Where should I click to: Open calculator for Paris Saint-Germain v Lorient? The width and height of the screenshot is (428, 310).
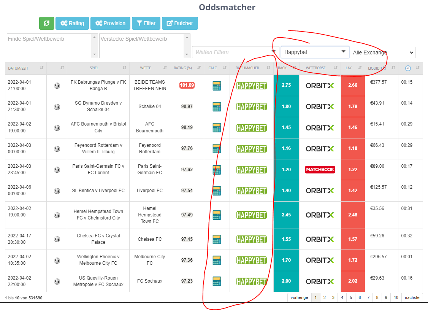[x=217, y=170]
